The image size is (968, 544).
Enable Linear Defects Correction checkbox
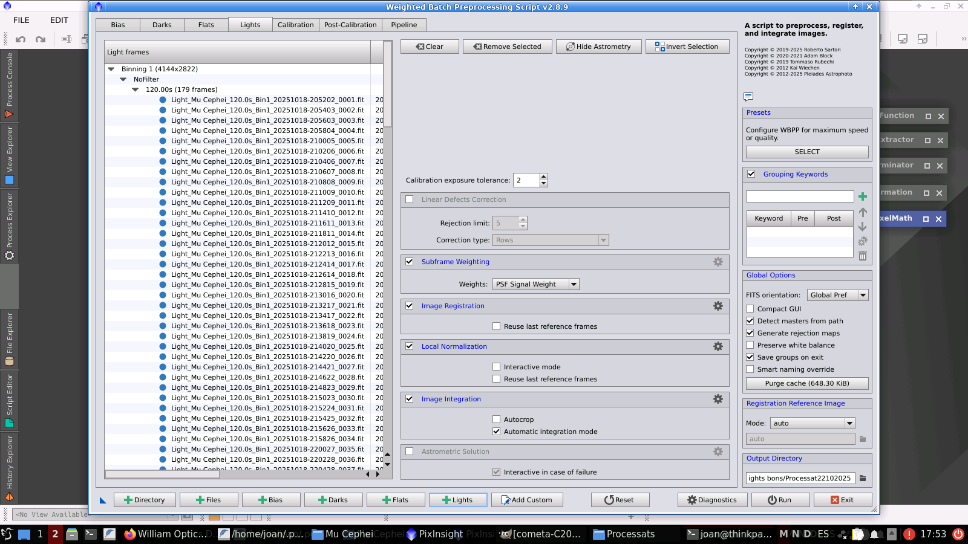coord(410,199)
